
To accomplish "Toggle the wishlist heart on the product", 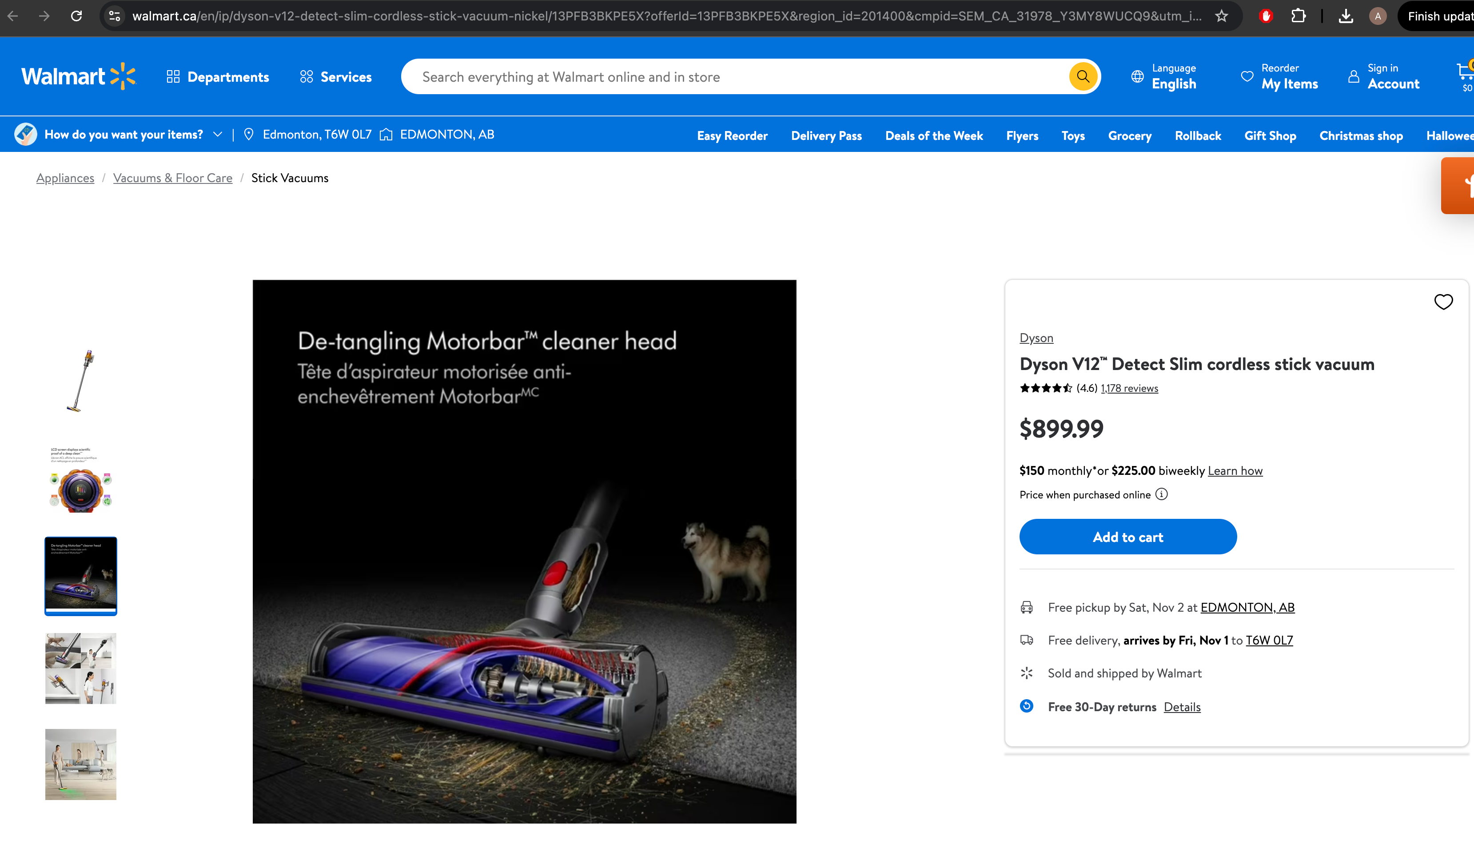I will (1444, 302).
